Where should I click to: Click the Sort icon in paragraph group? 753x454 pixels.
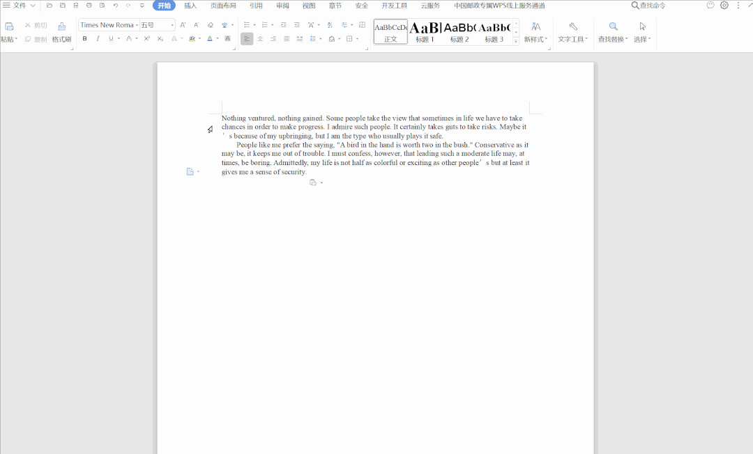330,25
